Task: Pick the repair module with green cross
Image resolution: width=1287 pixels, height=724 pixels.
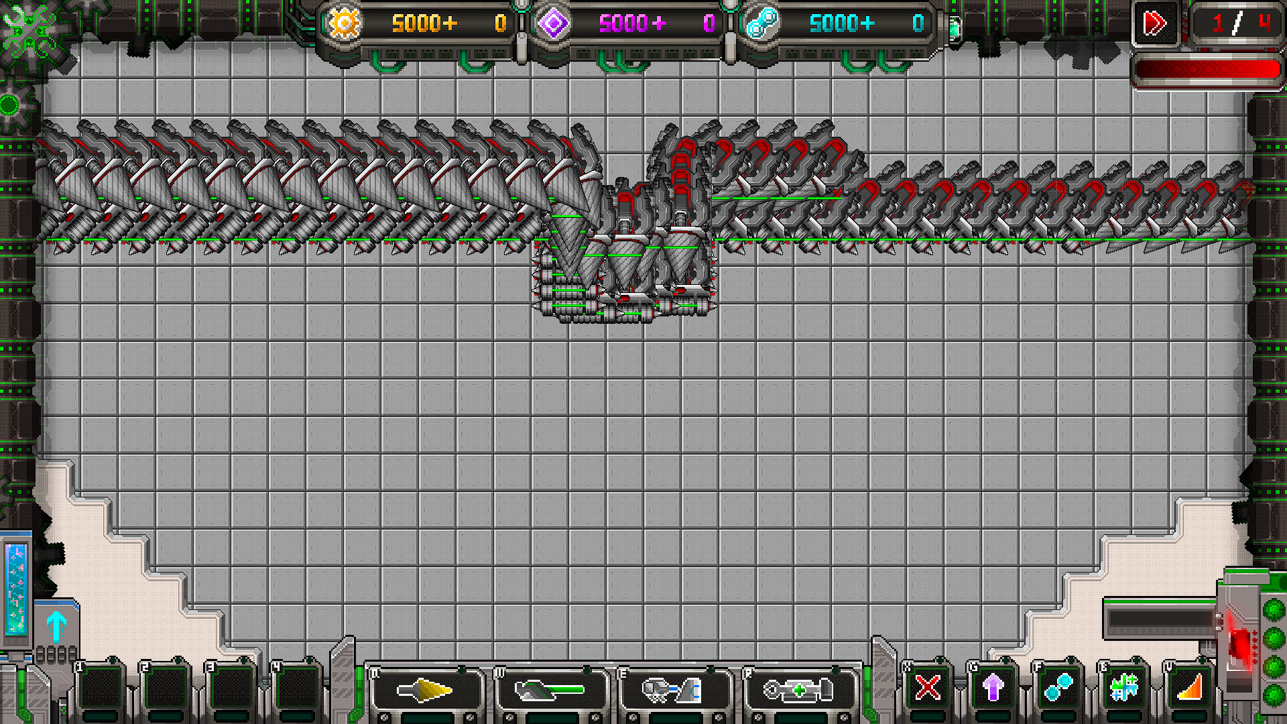Action: [799, 690]
